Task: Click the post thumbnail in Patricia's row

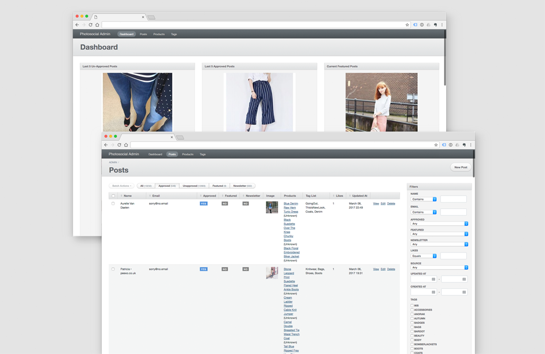Action: [272, 273]
